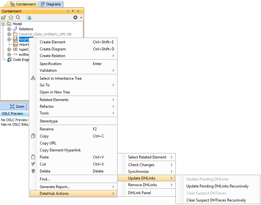Click the Cut scissors icon
261x205 pixels.
[33, 164]
